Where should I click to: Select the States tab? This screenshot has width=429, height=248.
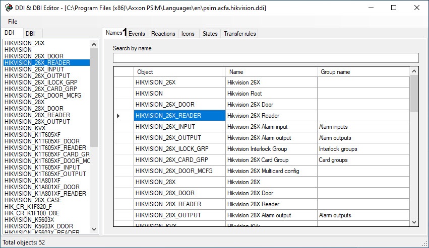click(210, 34)
